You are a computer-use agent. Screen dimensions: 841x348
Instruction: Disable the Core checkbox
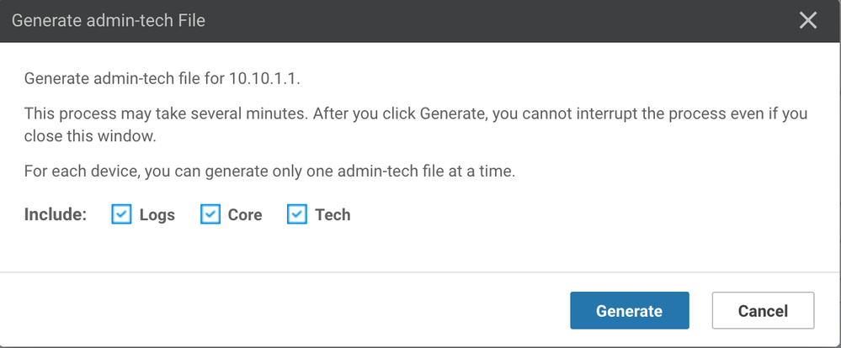point(210,214)
